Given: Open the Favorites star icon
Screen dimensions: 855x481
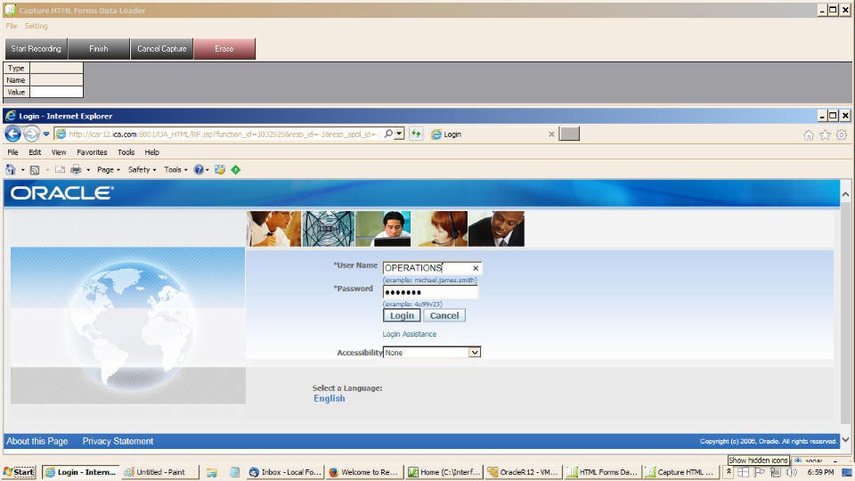Looking at the screenshot, I should point(825,135).
